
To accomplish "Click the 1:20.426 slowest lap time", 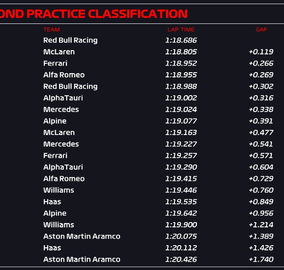I will click(x=181, y=259).
